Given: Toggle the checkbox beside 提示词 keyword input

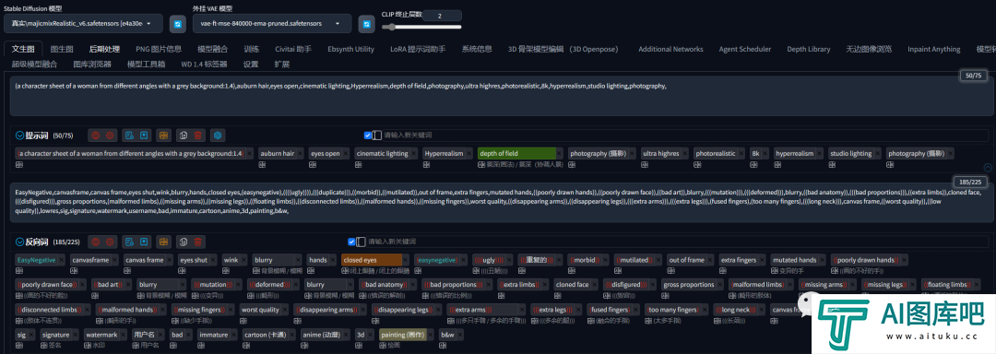Looking at the screenshot, I should coord(368,136).
